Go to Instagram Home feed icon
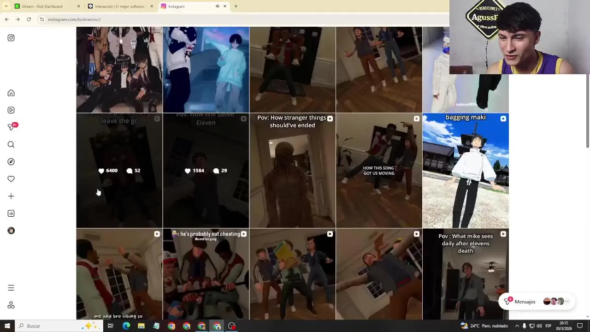The width and height of the screenshot is (590, 332). tap(11, 93)
